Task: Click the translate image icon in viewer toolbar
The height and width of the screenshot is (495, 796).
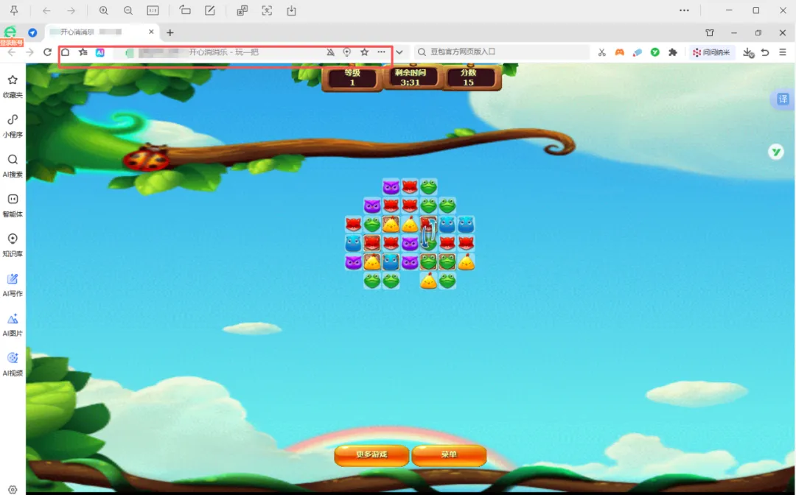Action: pyautogui.click(x=242, y=10)
